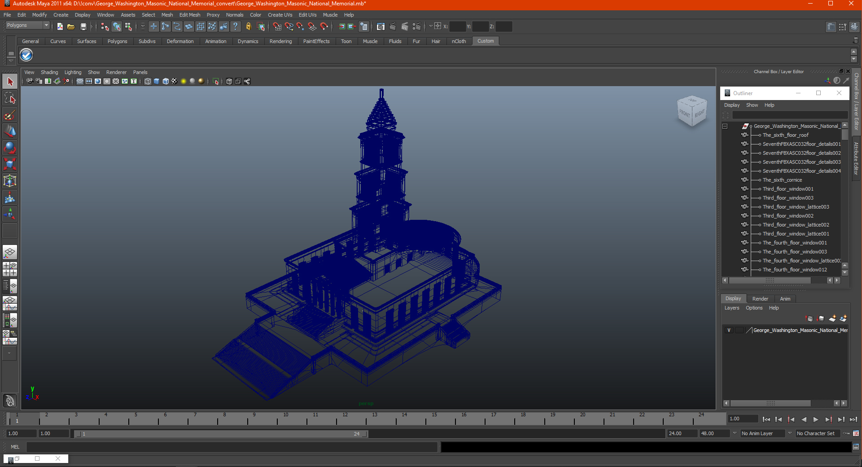Toggle viewport grid display icon
Screen dimensions: 862x467
[x=80, y=81]
